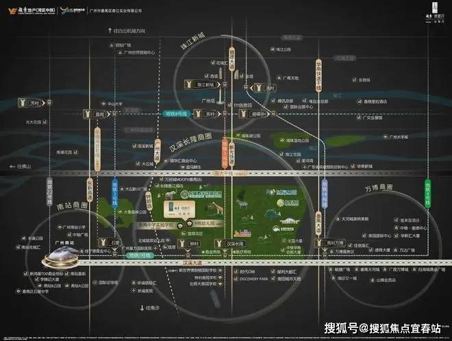Image resolution: width=452 pixels, height=341 pixels.
Task: Click the teal 地铁8号线 line badge
Action: click(177, 114)
